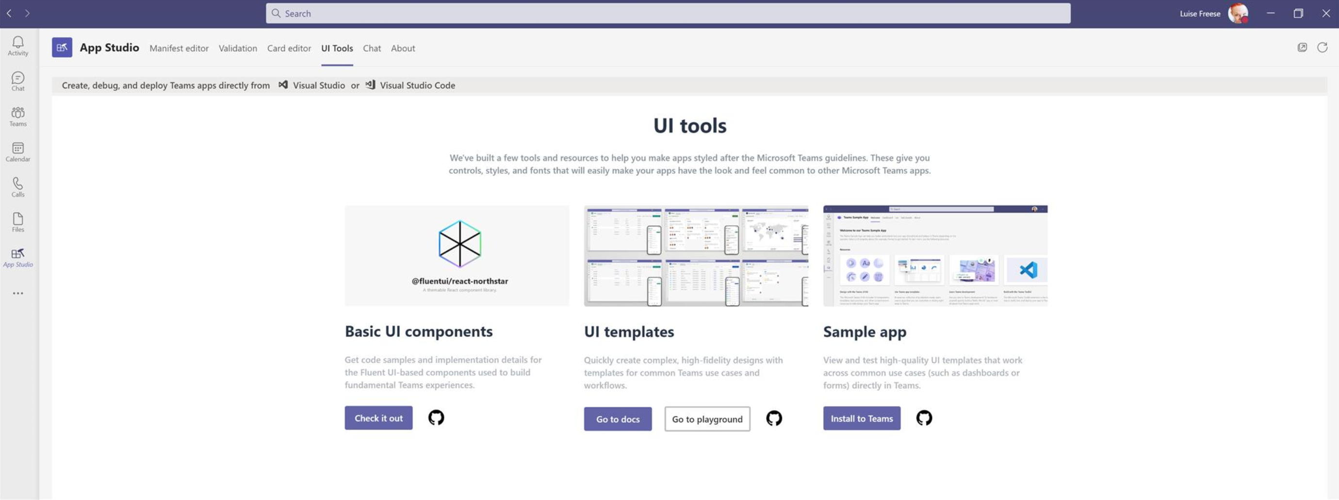Open Files from the sidebar
Viewport: 1339px width, 500px height.
(17, 222)
